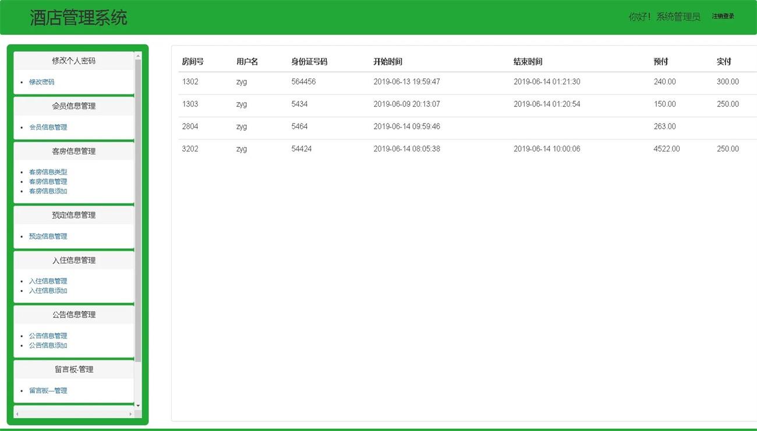Open the 留言板—管理 link
Viewport: 757px width, 431px height.
(x=48, y=391)
